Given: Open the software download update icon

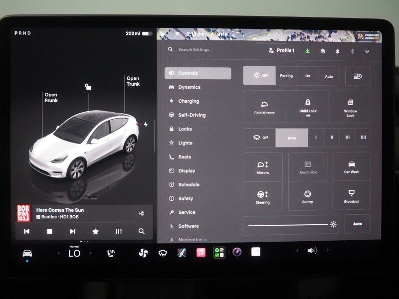Looking at the screenshot, I should pos(308,51).
